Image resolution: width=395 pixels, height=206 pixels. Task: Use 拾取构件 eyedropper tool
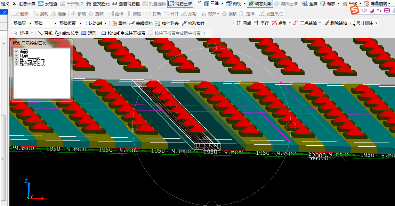[x=193, y=23]
